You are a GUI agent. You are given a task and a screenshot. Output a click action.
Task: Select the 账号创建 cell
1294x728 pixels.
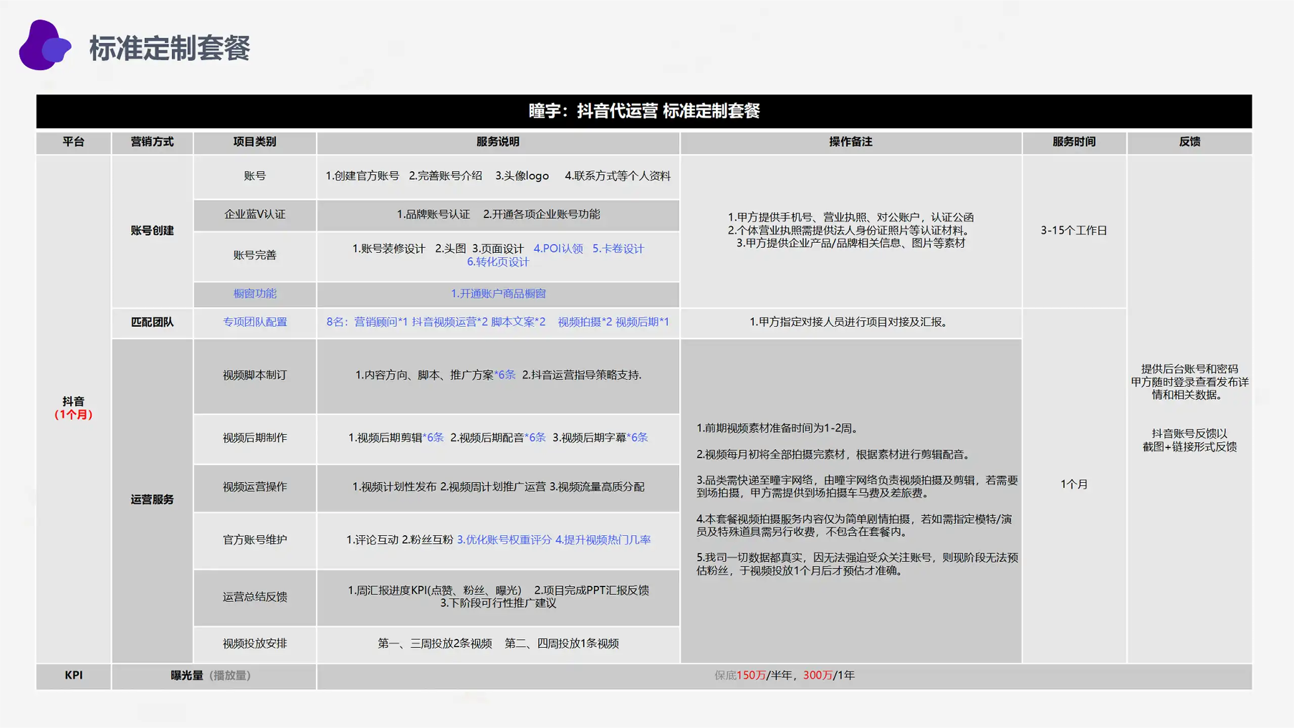tap(152, 231)
